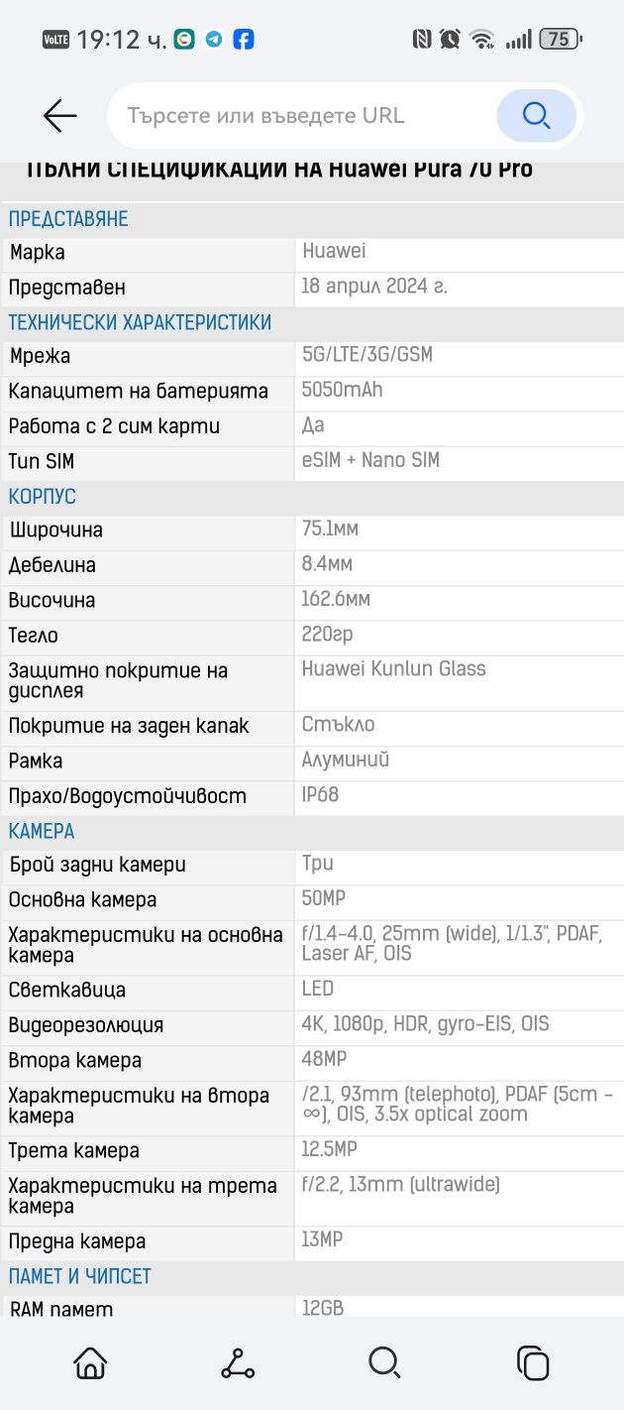Tap the 220гр weight value
This screenshot has height=1410, width=624.
(327, 635)
